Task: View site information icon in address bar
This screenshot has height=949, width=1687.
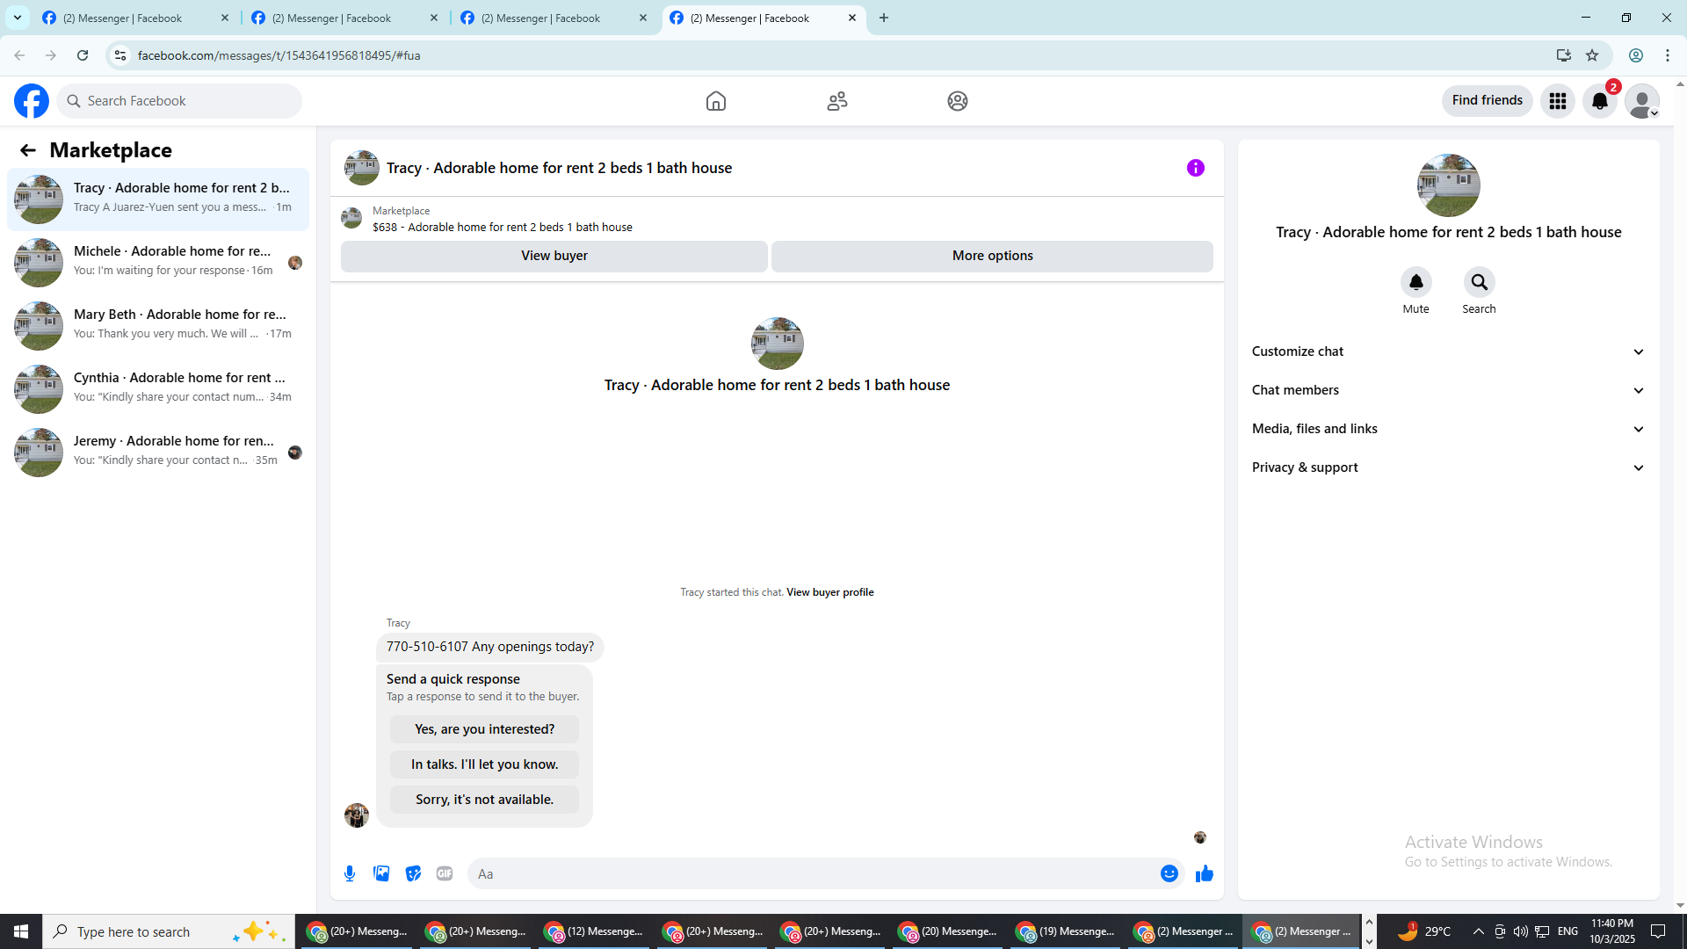Action: [120, 55]
